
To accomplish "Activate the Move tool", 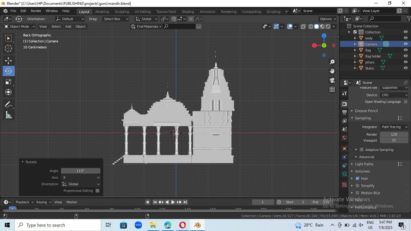I will click(8, 60).
